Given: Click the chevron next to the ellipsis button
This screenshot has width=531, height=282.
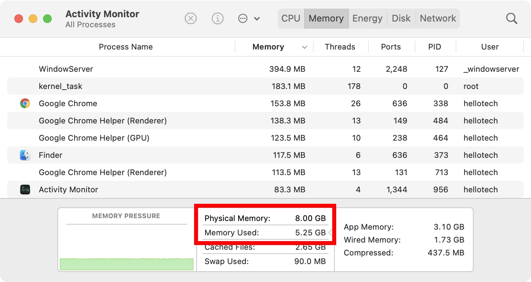Looking at the screenshot, I should 257,18.
